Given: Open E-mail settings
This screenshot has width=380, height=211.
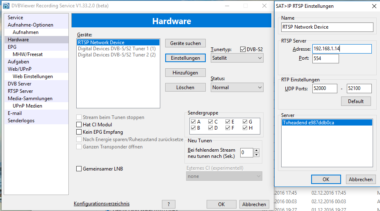Looking at the screenshot, I should (x=36, y=113).
